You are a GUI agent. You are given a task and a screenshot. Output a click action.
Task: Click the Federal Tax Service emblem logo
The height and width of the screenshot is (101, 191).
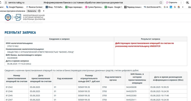point(8,17)
